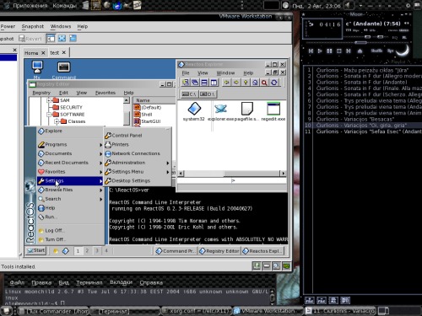Click tile vertically icon in ReactOS Explorer
Screen dimensions: 422x316
214,83
